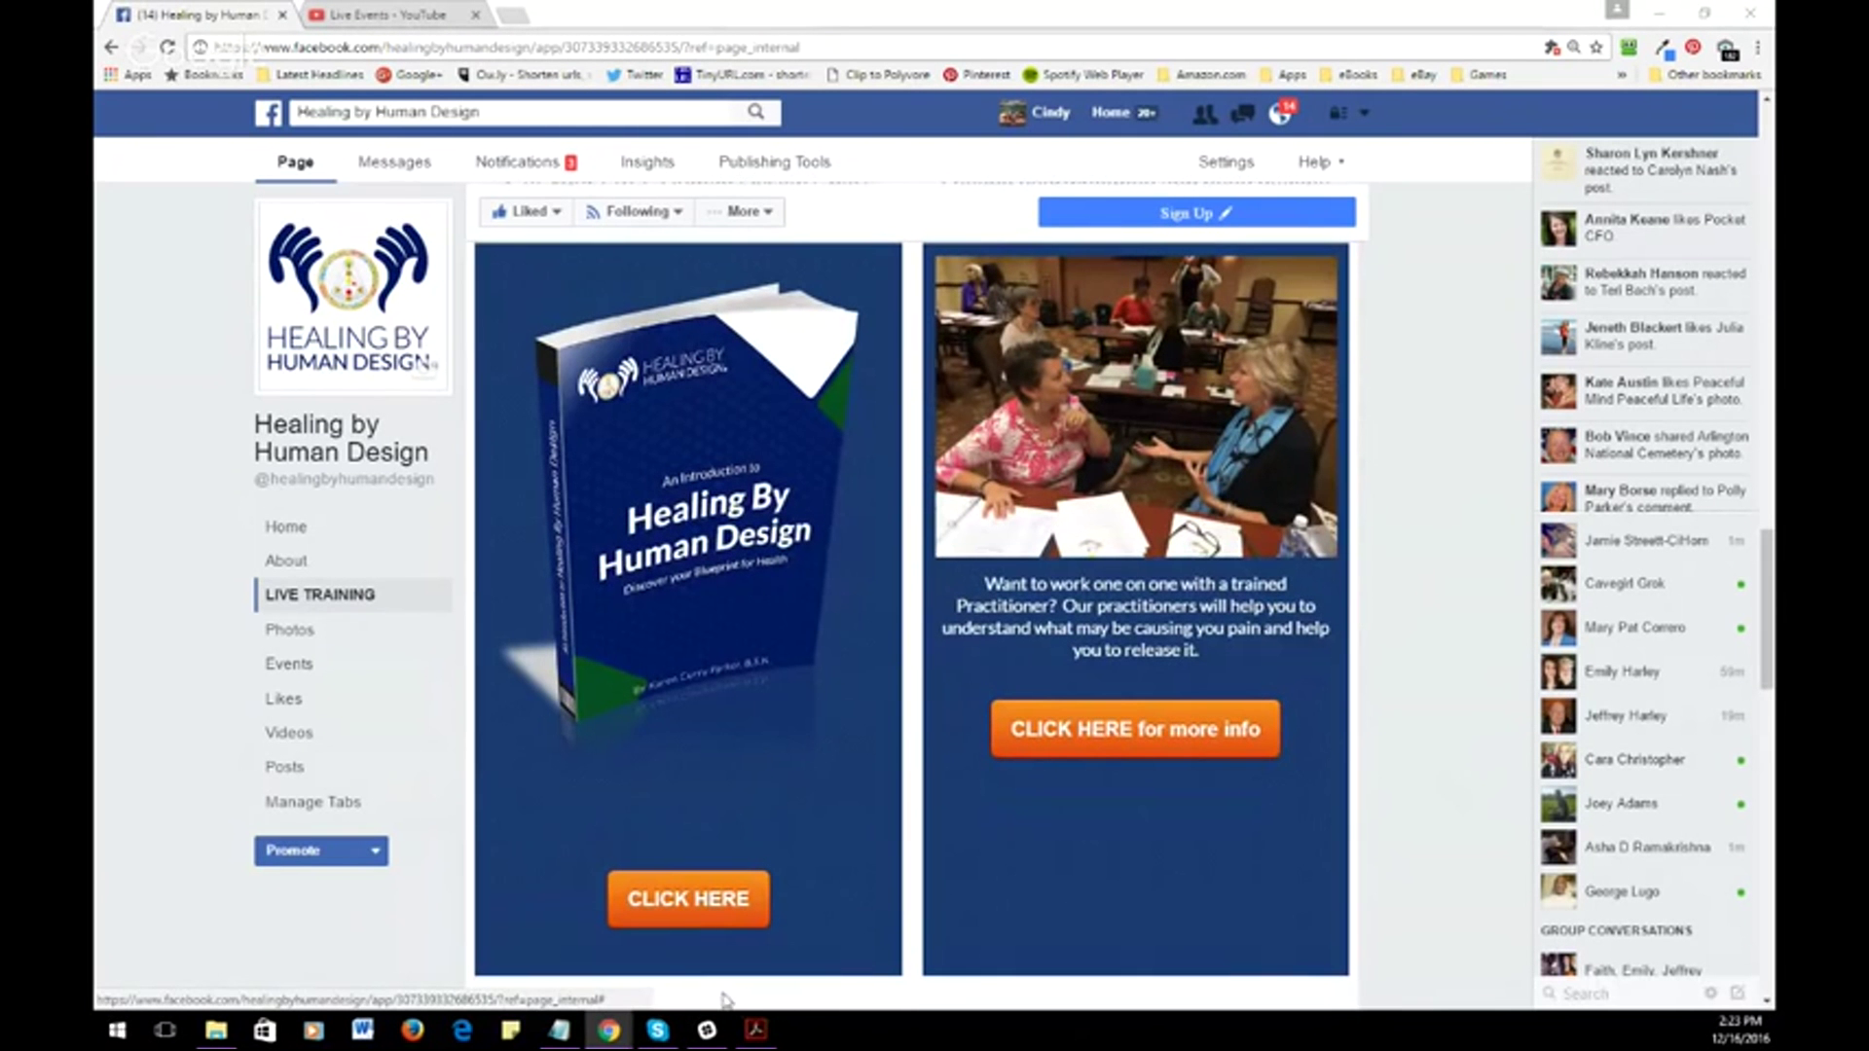The width and height of the screenshot is (1869, 1051).
Task: Click the chat Search field
Action: [x=1622, y=994]
